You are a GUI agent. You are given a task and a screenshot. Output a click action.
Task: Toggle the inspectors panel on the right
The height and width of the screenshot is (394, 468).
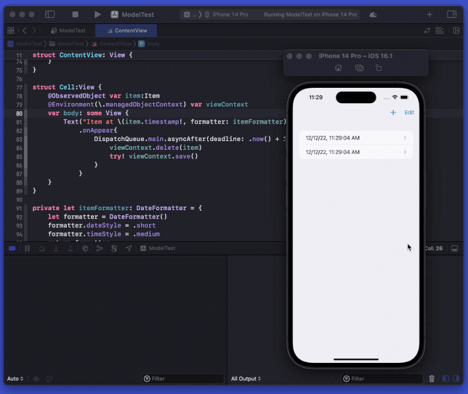(452, 14)
